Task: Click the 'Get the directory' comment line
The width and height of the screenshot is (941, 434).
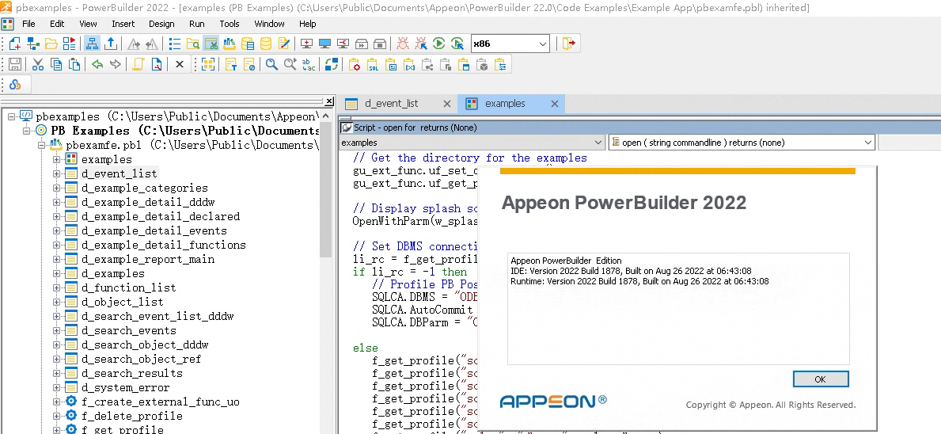Action: click(x=470, y=158)
